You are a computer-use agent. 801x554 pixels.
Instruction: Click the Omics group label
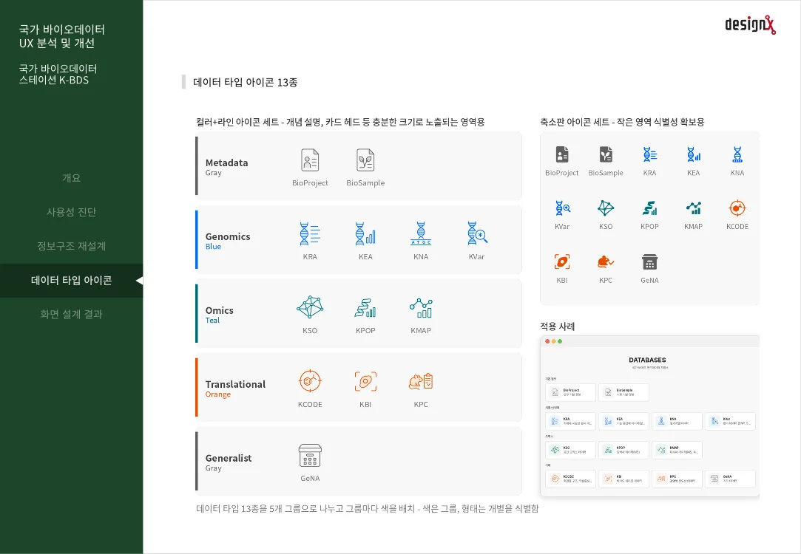[x=219, y=310]
